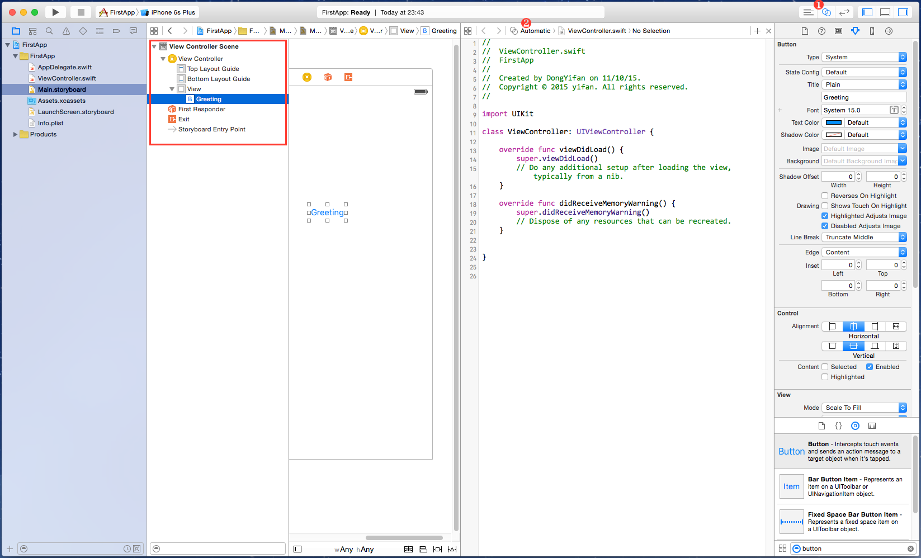Expand the Products folder
Screen dimensions: 921x558
pyautogui.click(x=15, y=134)
